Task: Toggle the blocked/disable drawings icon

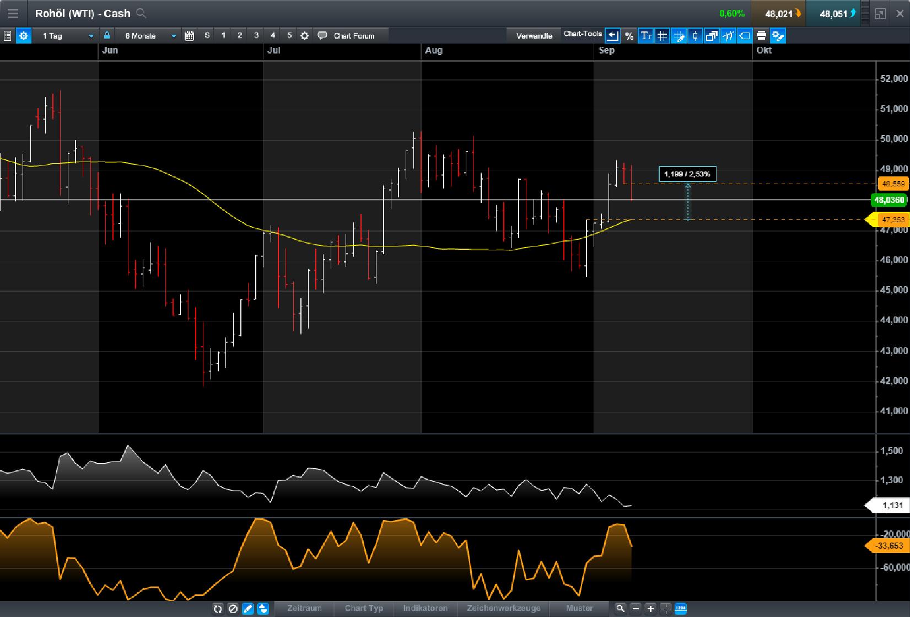Action: [x=233, y=609]
